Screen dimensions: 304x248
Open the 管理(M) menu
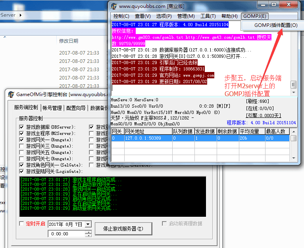pos(186,16)
